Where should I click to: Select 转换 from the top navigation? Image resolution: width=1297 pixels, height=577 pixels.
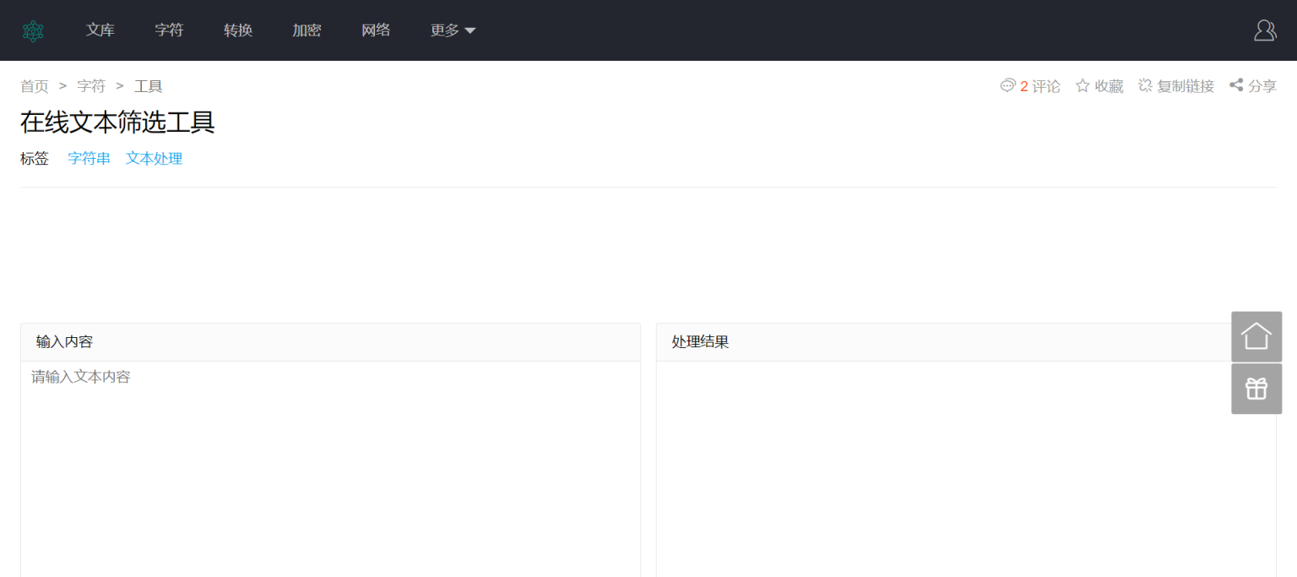(237, 30)
